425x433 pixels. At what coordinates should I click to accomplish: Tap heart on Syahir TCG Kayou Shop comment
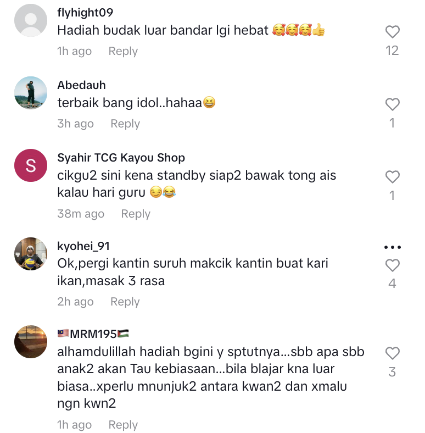point(392,177)
